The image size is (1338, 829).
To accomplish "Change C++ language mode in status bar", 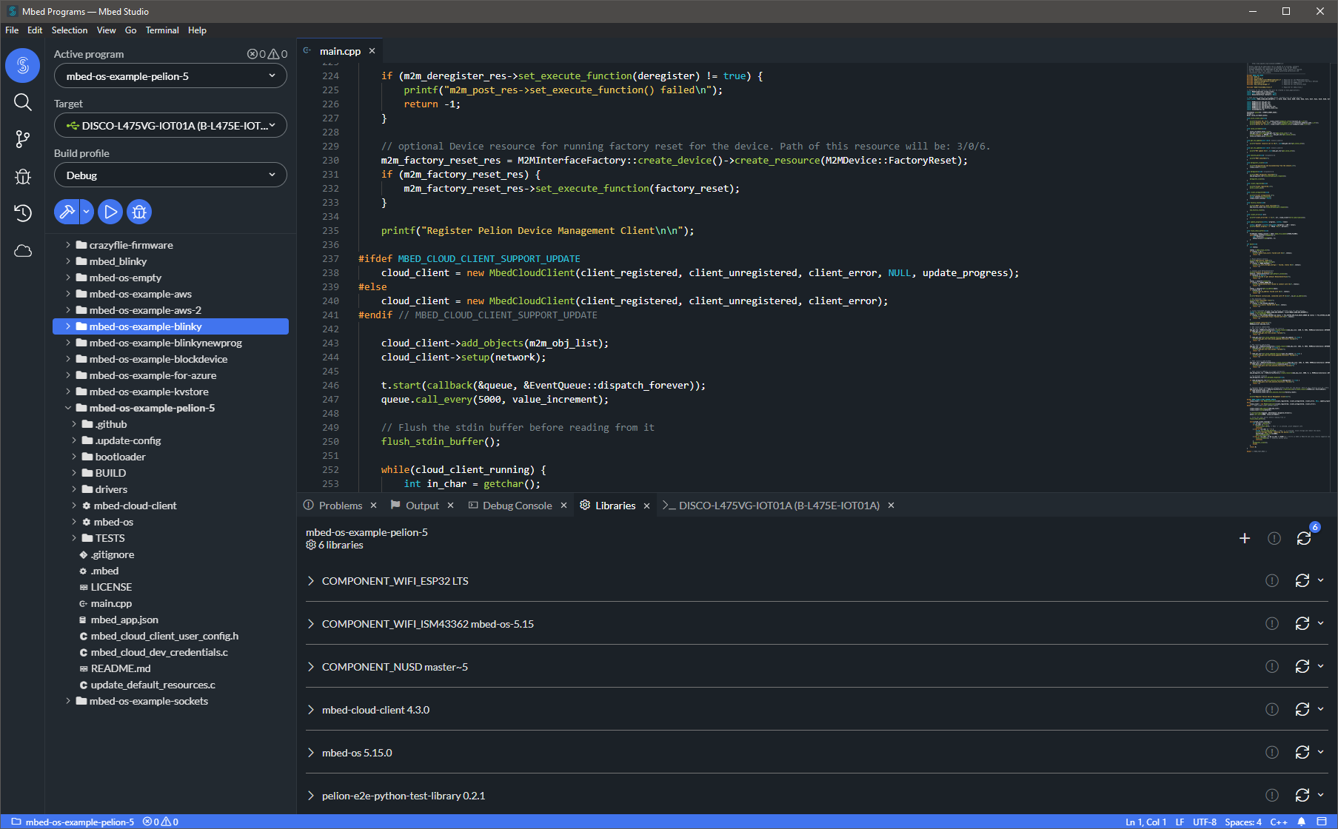I will [1279, 822].
